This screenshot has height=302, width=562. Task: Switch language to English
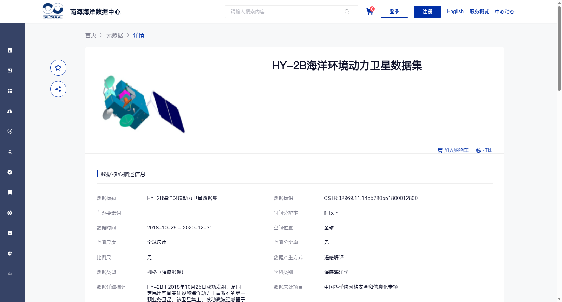pyautogui.click(x=455, y=11)
